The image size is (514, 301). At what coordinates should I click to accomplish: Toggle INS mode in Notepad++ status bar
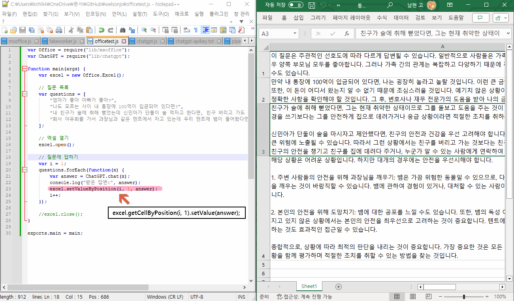241,297
